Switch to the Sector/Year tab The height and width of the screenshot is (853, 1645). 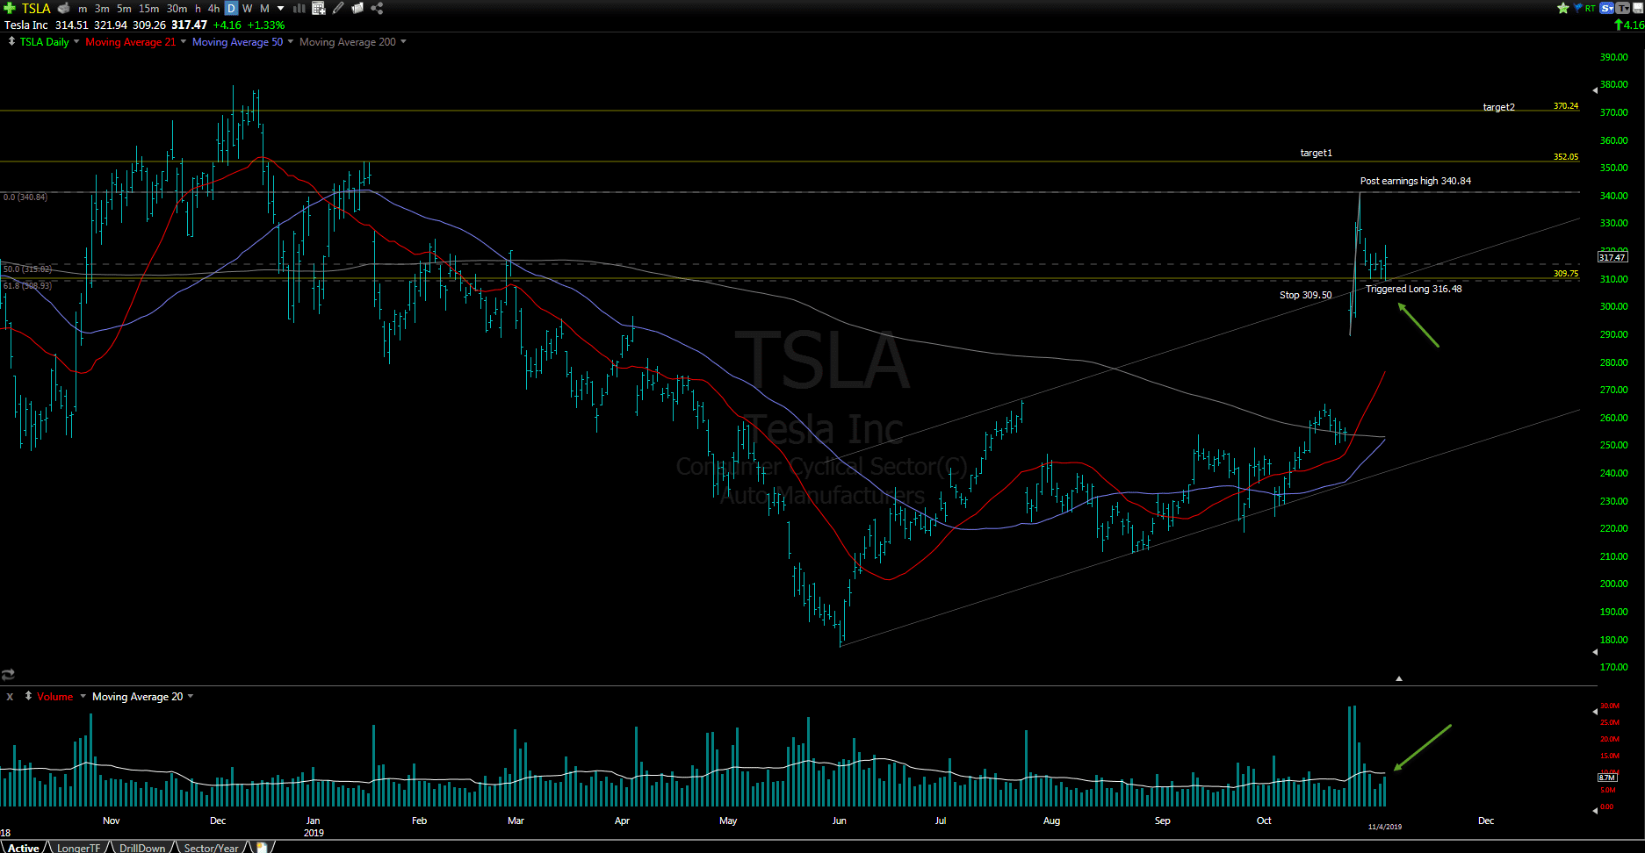211,848
